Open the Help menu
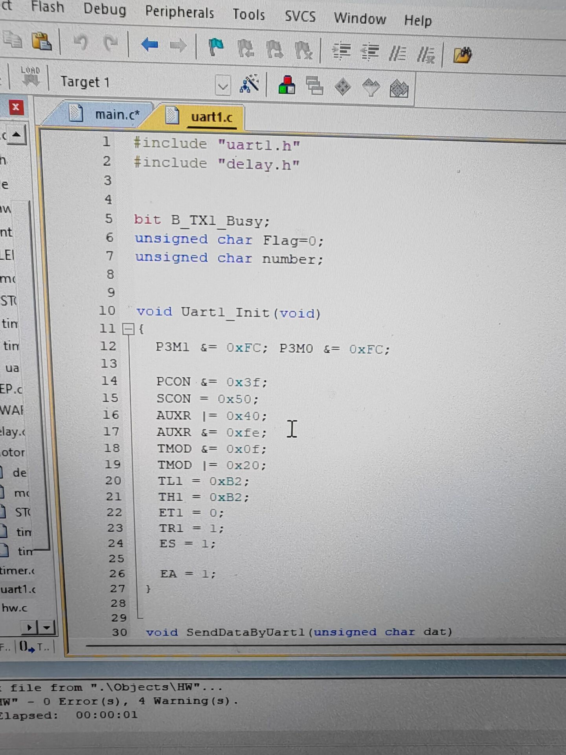Viewport: 566px width, 755px height. pos(418,20)
